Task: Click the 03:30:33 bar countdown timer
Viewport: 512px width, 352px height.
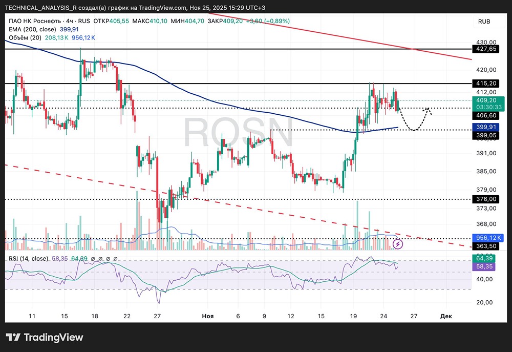Action: tap(488, 107)
